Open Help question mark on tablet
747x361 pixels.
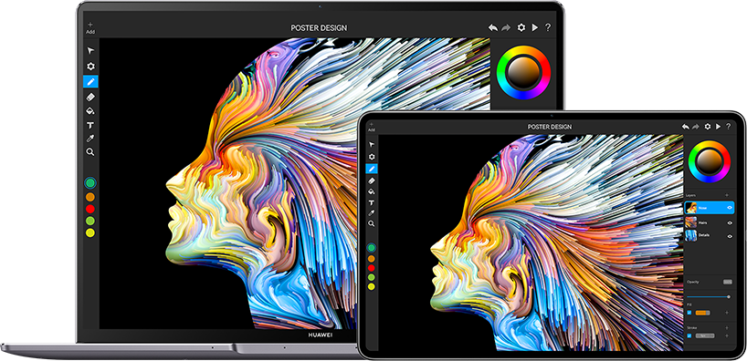click(728, 127)
